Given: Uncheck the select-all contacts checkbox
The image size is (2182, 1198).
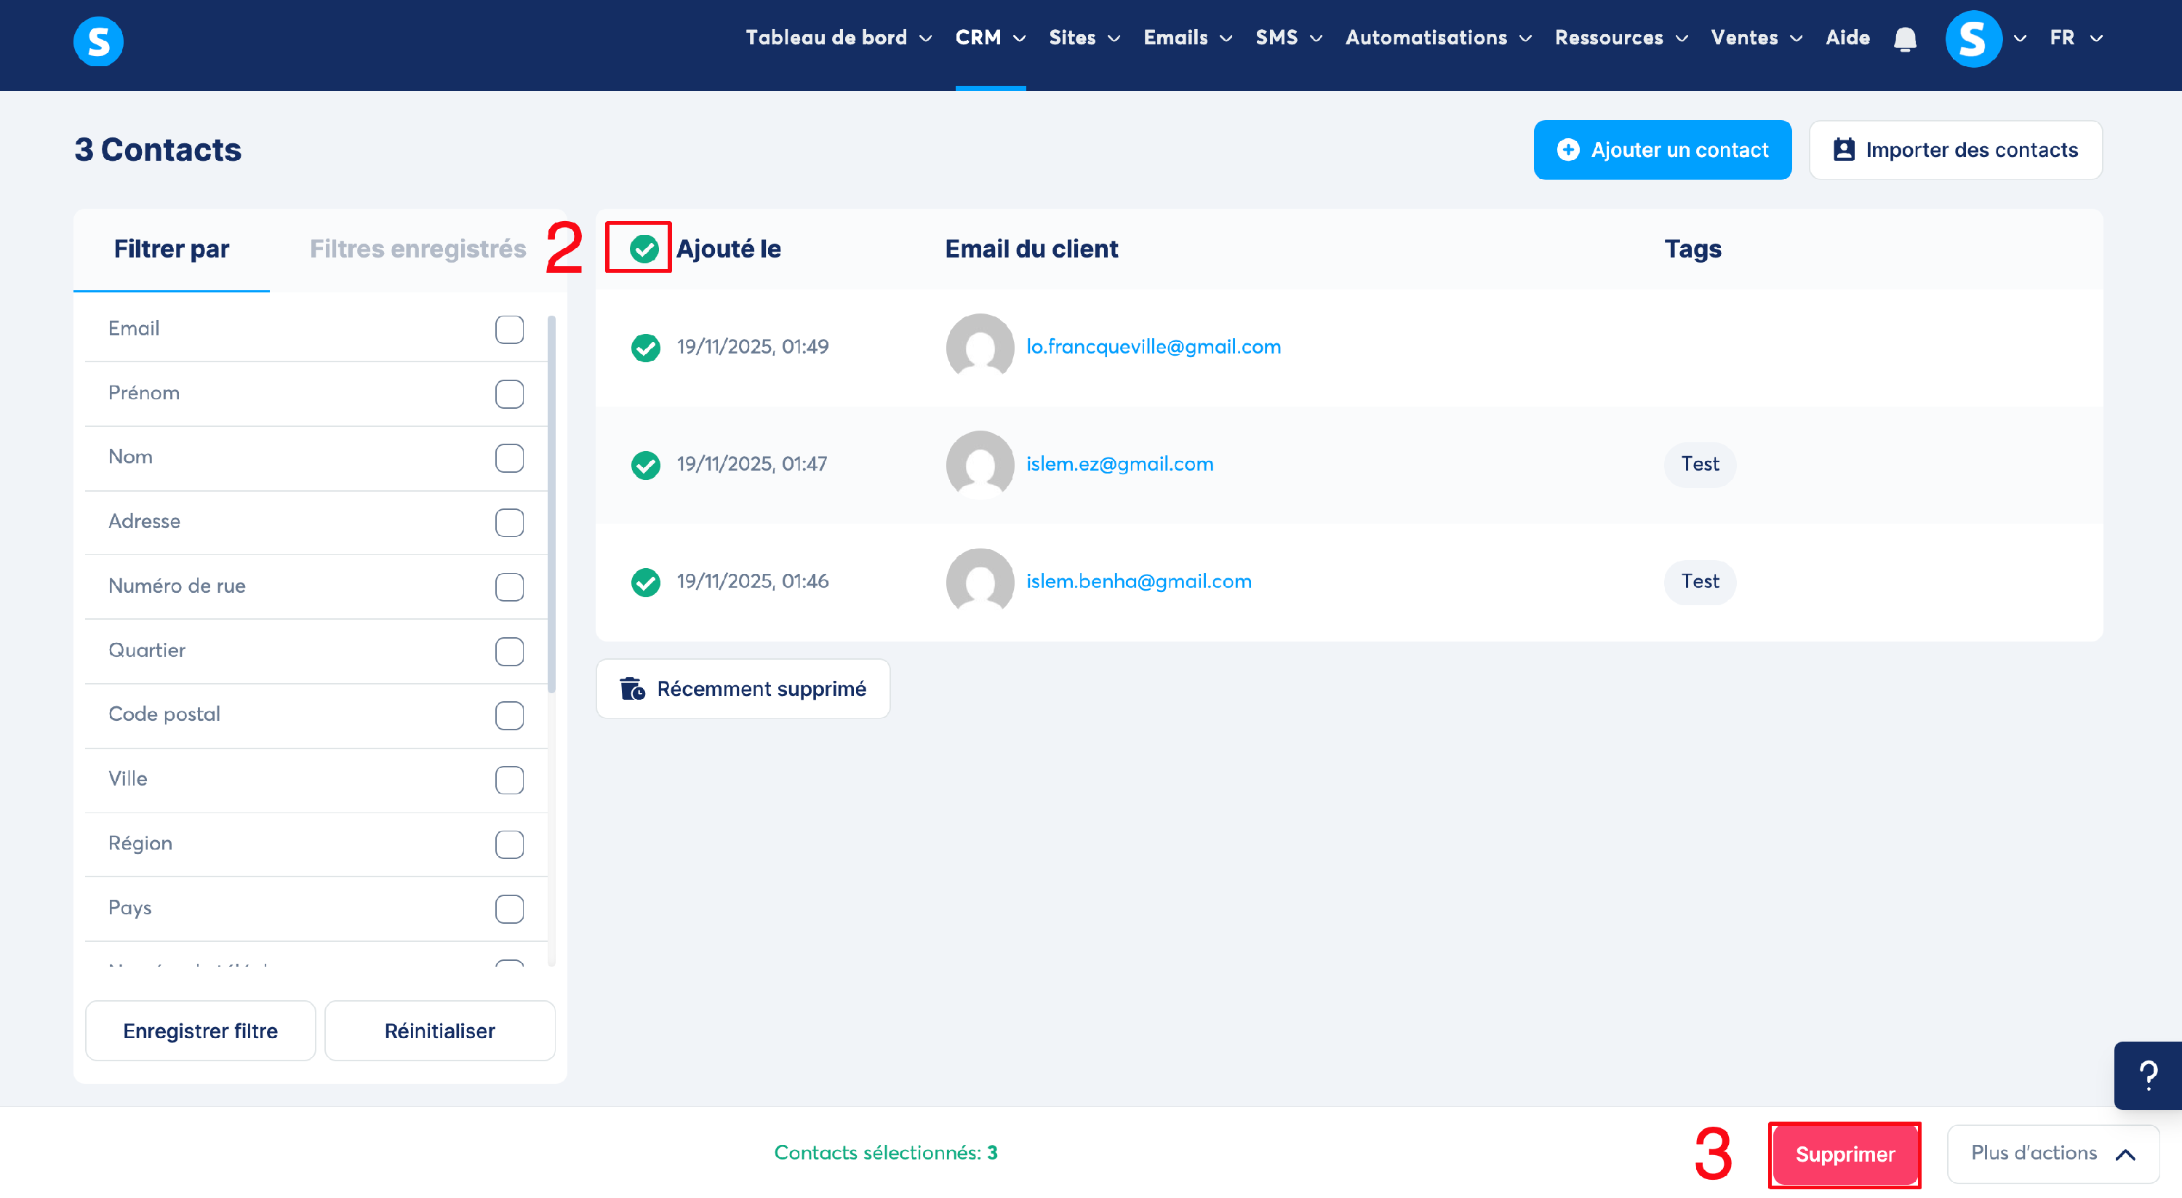Looking at the screenshot, I should 644,248.
